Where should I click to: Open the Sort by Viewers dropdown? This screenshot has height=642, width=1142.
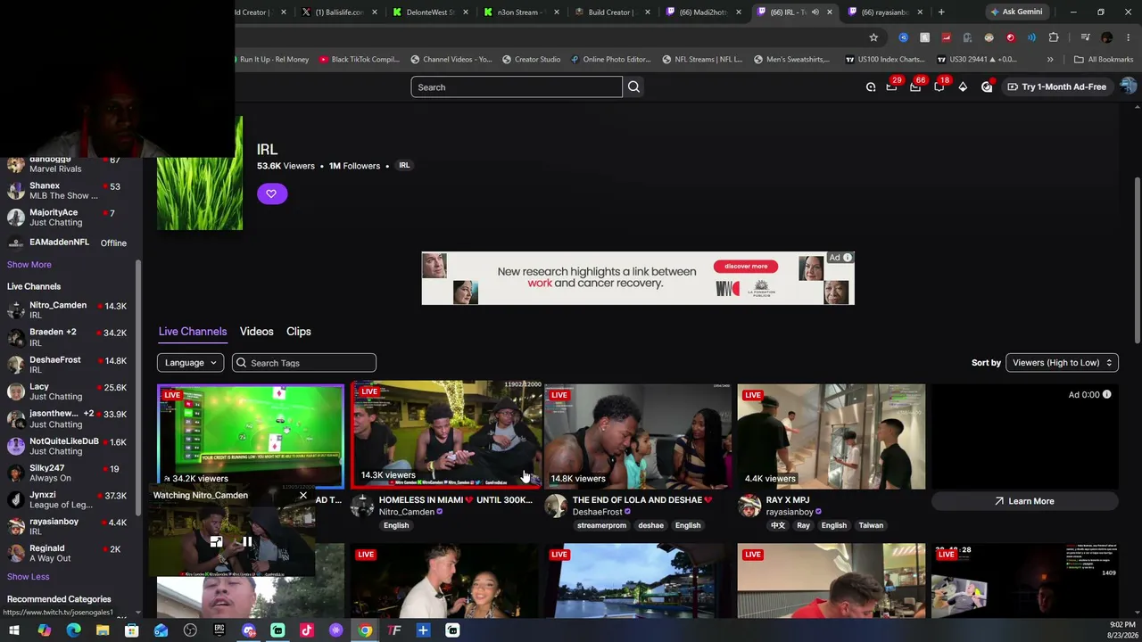(1062, 363)
